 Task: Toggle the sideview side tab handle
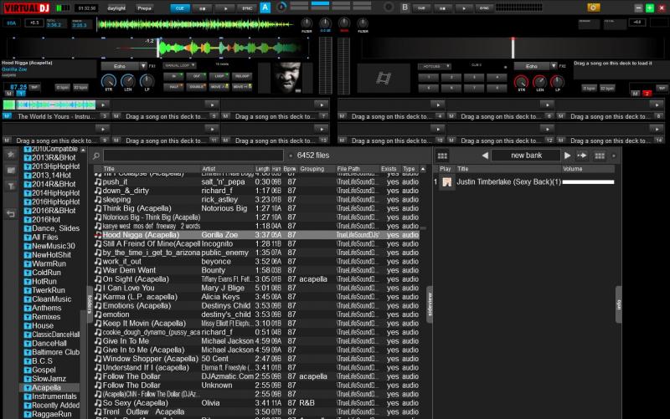point(430,304)
